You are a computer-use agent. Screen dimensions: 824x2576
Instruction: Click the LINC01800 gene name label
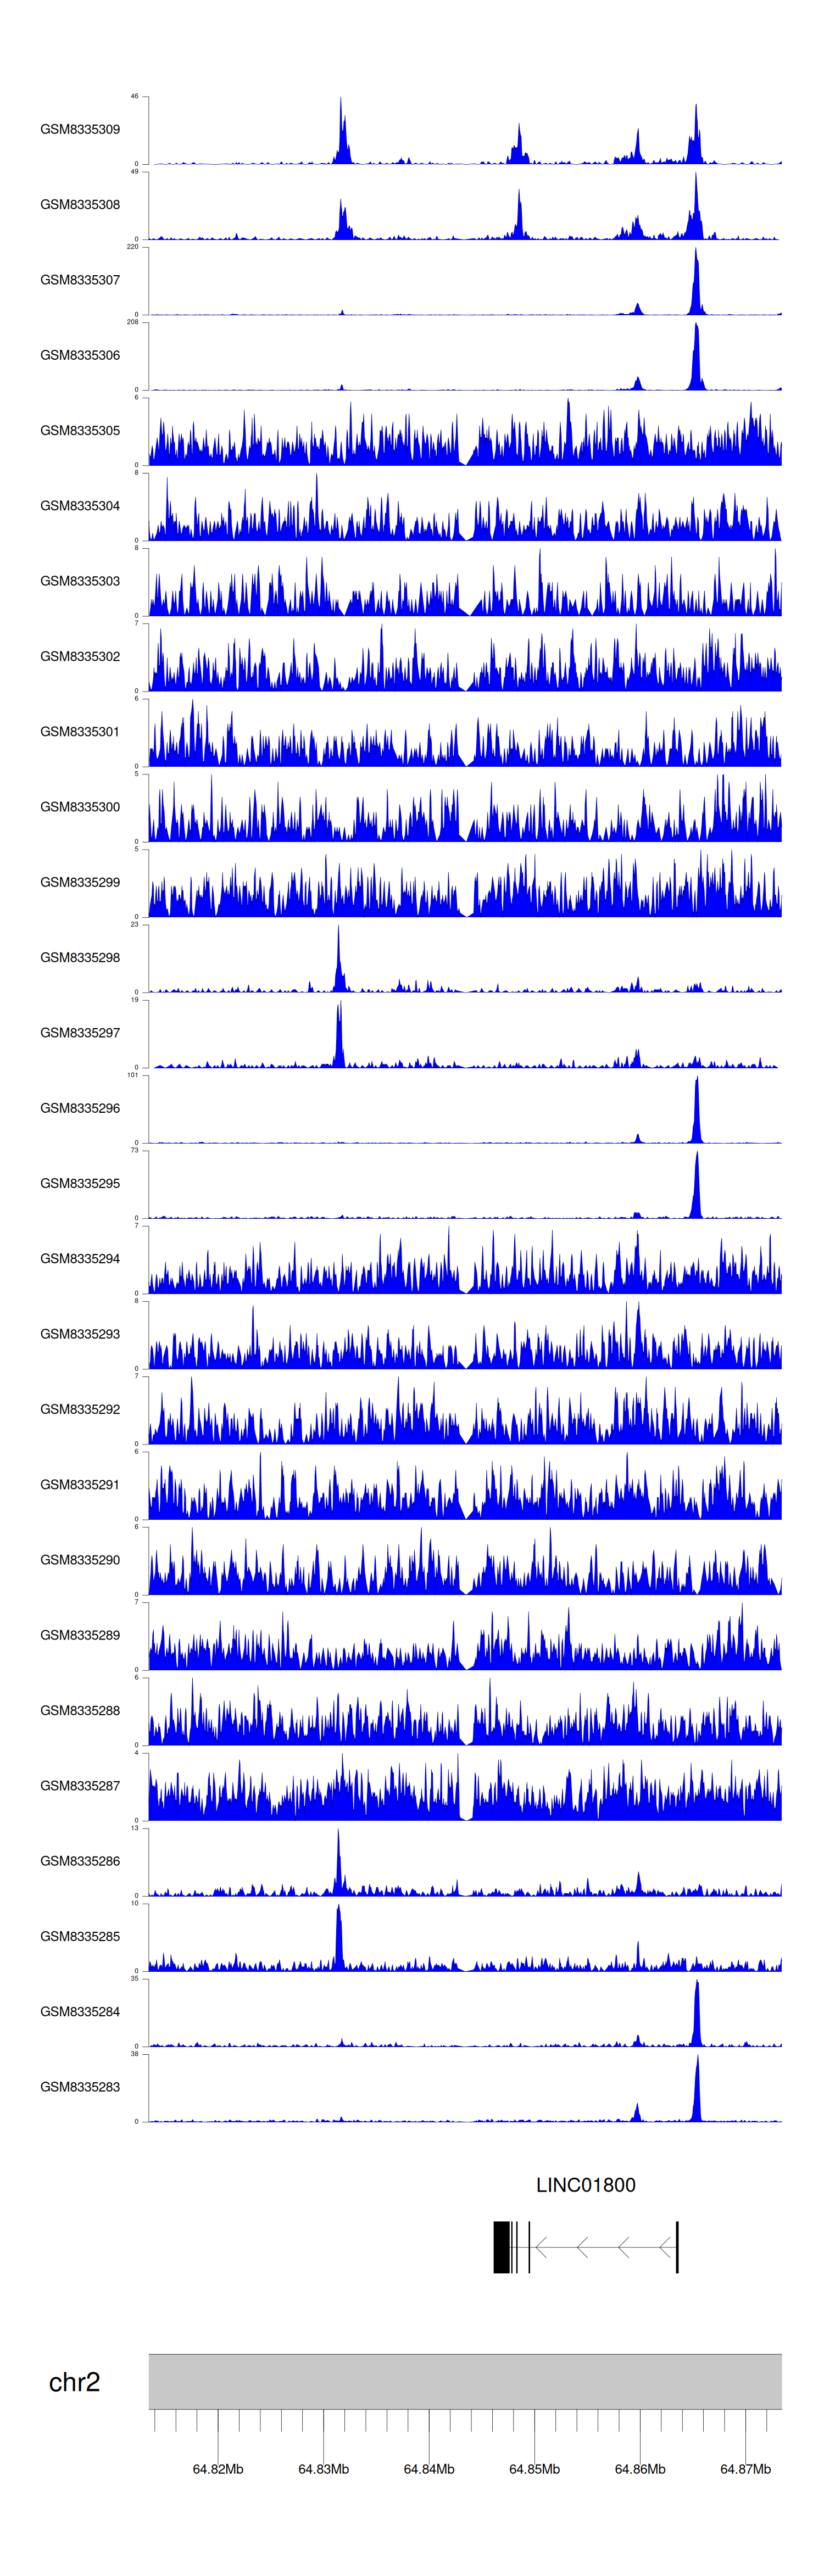tap(585, 2185)
